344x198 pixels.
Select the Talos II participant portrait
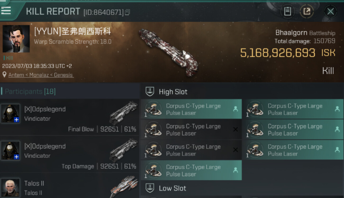[x=10, y=187]
